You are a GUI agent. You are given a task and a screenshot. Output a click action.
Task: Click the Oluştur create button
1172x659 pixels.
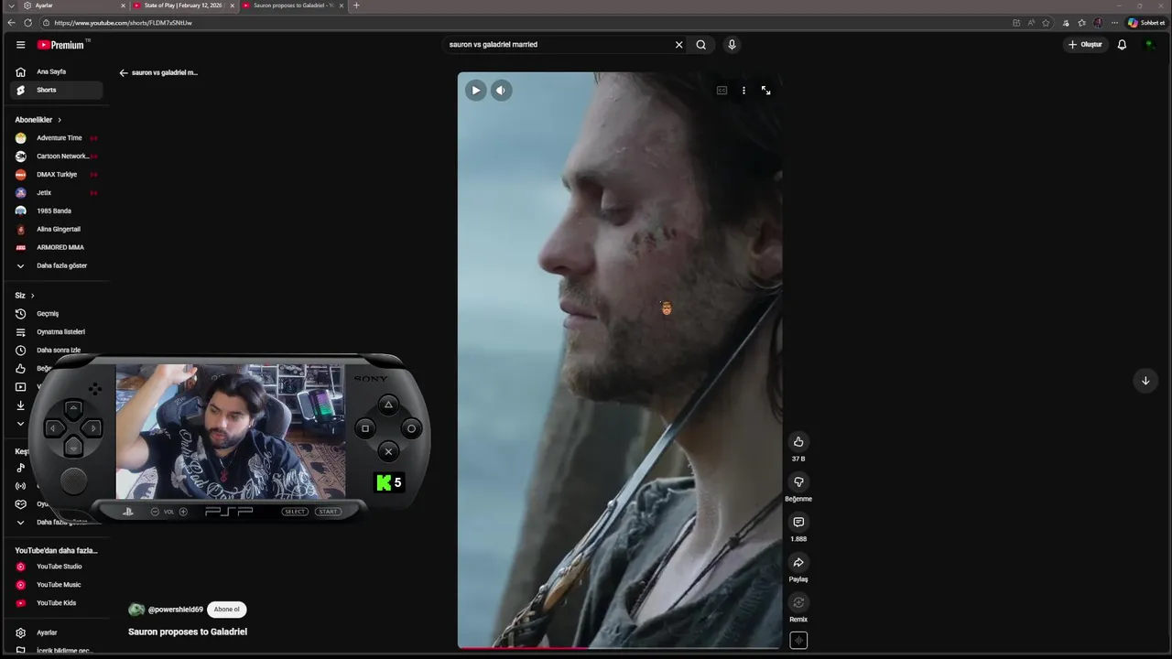[x=1085, y=44]
